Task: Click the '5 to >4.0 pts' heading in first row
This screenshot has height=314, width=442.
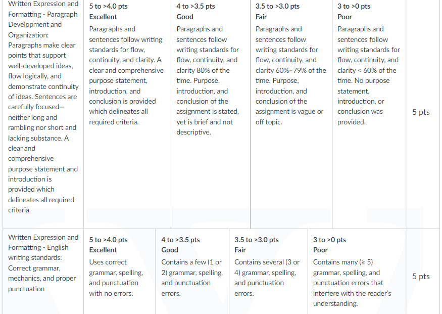Action: [108, 6]
